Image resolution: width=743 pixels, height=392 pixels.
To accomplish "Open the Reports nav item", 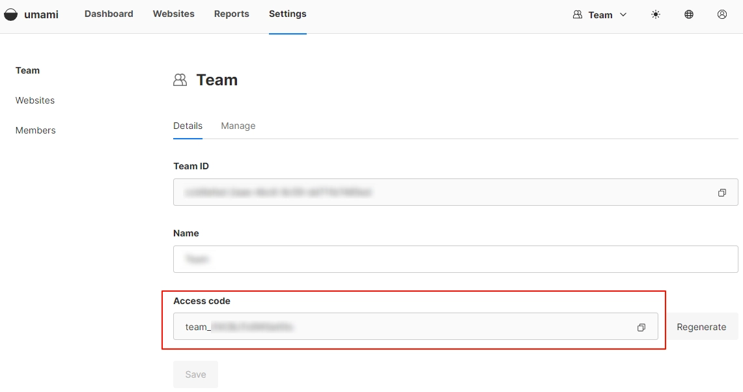I will (231, 14).
